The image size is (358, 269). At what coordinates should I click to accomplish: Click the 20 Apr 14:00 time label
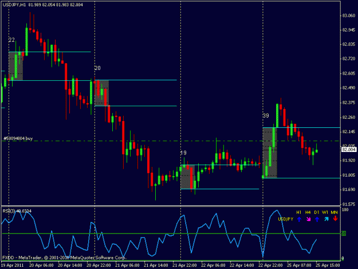70,266
